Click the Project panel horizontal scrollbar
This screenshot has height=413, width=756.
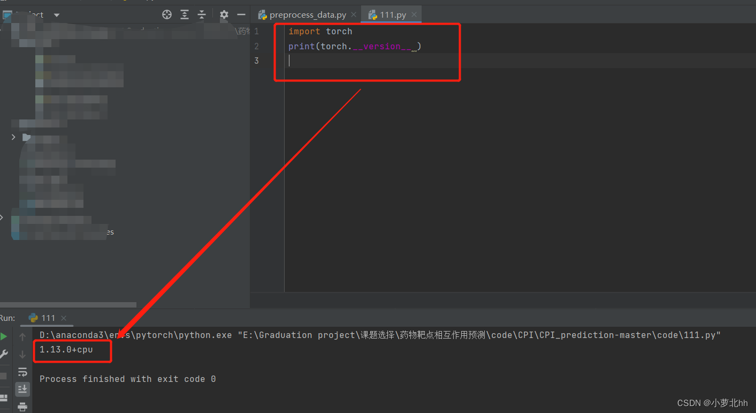(68, 305)
